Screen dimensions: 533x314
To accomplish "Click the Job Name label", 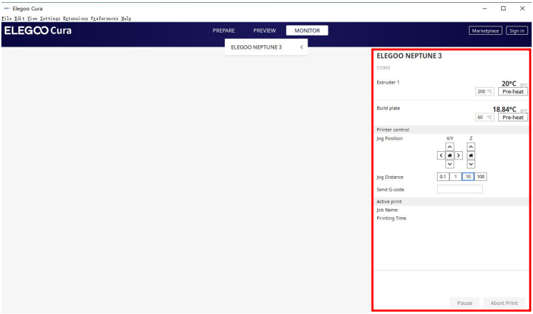I will [387, 210].
